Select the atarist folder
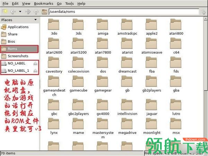This screenshot has height=156, width=208. coord(127,46)
